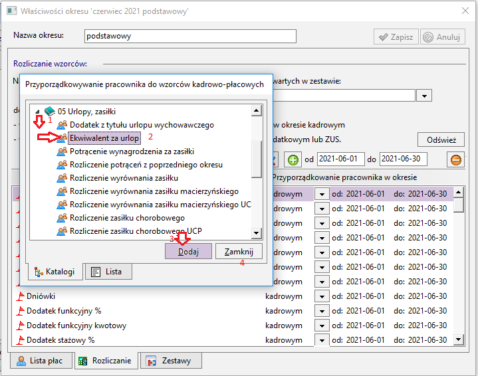Viewport: 478px width, 376px height.
Task: Click the flag icon next to Dodatek funkcyjny %
Action: click(21, 311)
